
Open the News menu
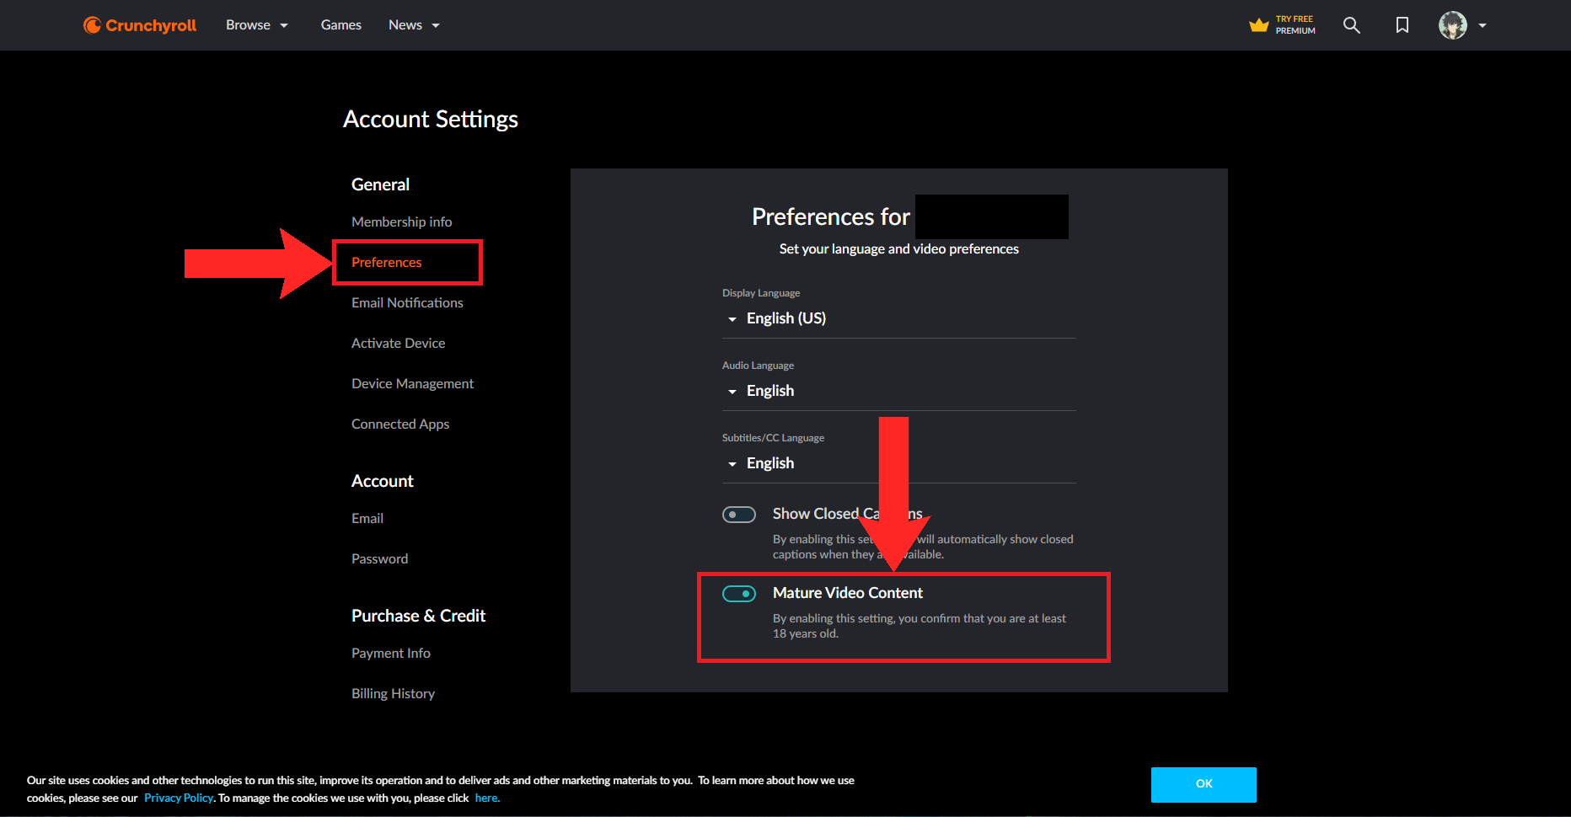click(414, 25)
